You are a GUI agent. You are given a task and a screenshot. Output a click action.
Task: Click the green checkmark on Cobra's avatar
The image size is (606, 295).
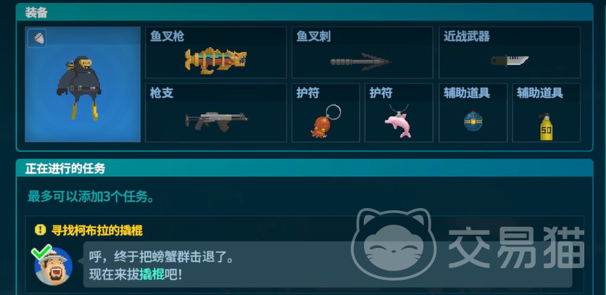coord(42,252)
